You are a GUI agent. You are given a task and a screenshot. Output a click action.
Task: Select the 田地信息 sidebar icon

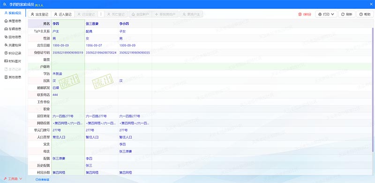pyautogui.click(x=6, y=37)
